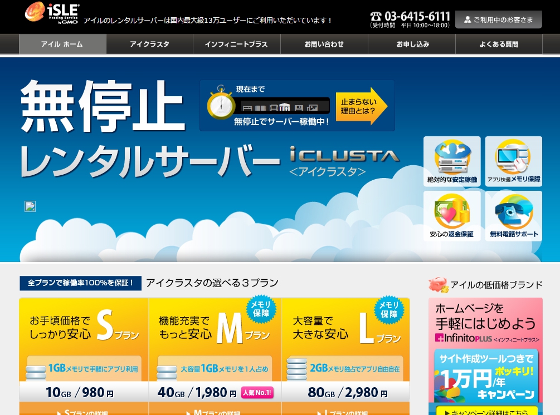560x415 pixels.
Task: Open the アイクラスタ nav tab
Action: 150,44
